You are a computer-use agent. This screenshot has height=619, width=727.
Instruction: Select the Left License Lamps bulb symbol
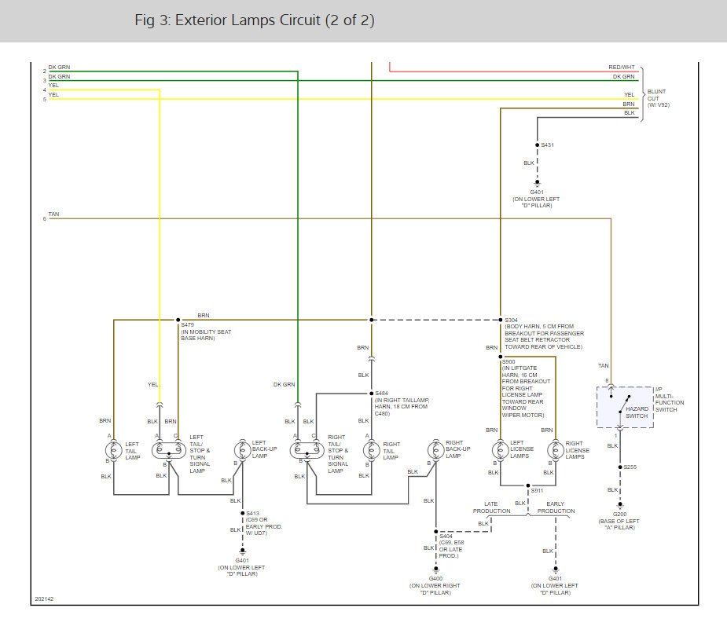[501, 449]
